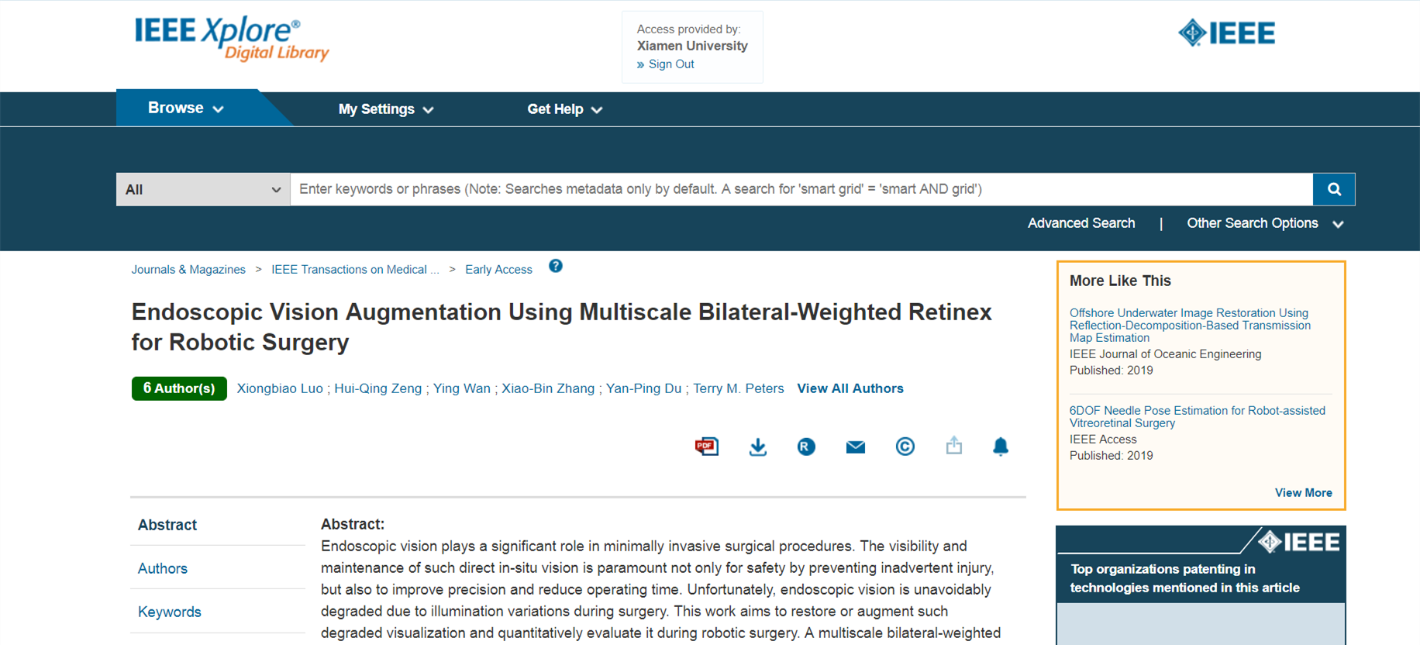Click View All Authors link
Image resolution: width=1420 pixels, height=645 pixels.
850,388
